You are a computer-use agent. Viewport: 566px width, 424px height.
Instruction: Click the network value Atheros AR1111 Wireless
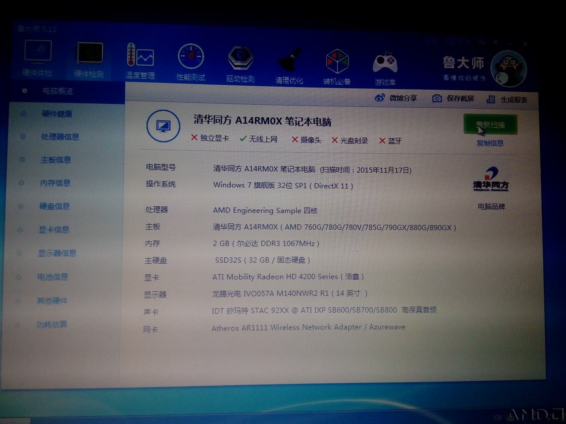click(308, 327)
